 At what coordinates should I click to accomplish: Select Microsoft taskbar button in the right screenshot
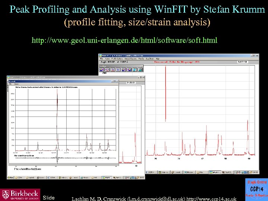click(x=190, y=172)
